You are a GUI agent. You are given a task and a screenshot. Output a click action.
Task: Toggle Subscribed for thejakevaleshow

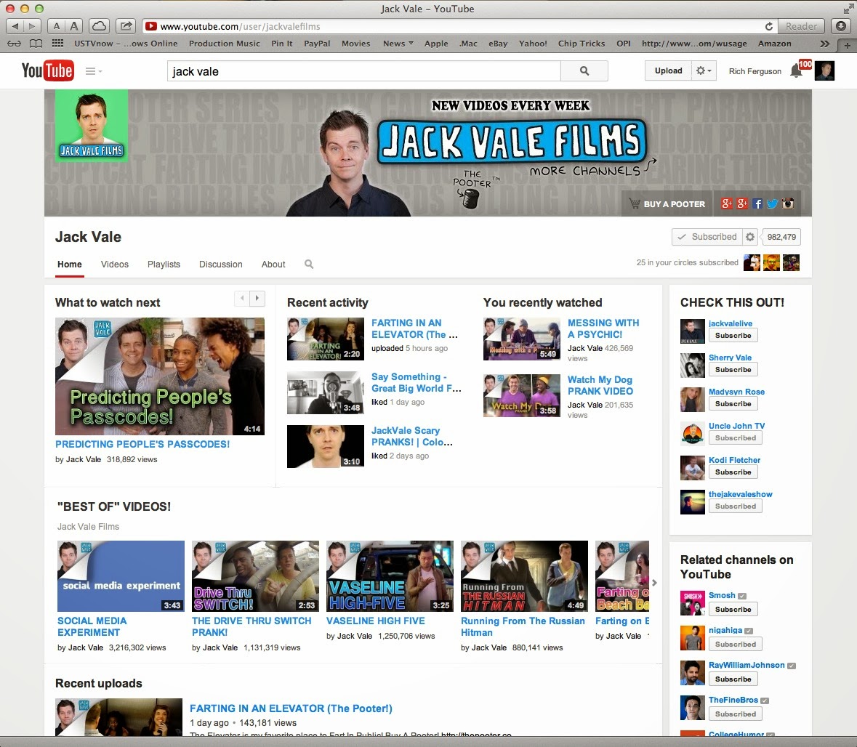click(735, 506)
